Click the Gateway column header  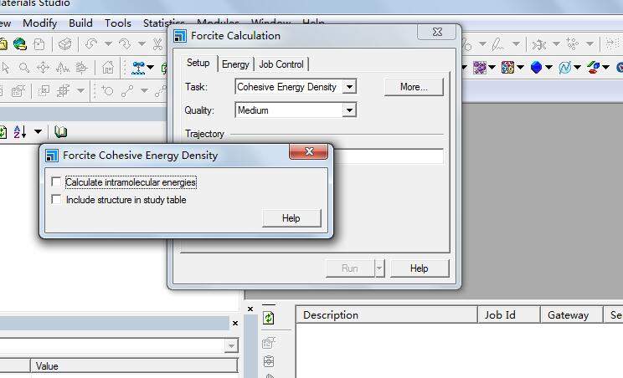[x=572, y=315]
